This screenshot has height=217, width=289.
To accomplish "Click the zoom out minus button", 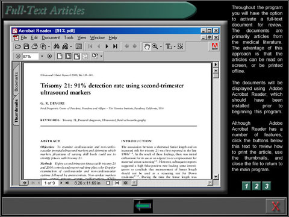I will click(x=18, y=56).
